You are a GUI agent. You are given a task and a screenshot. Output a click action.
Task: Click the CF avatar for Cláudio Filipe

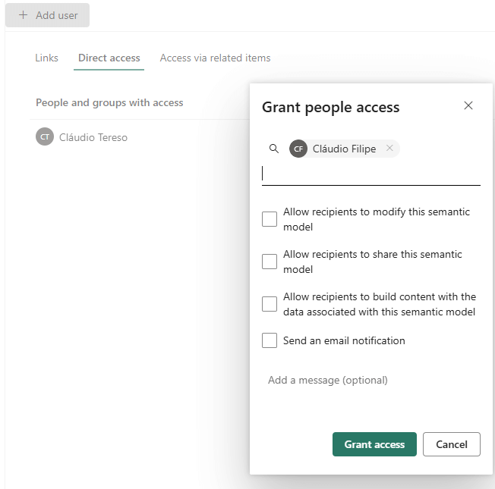[298, 149]
